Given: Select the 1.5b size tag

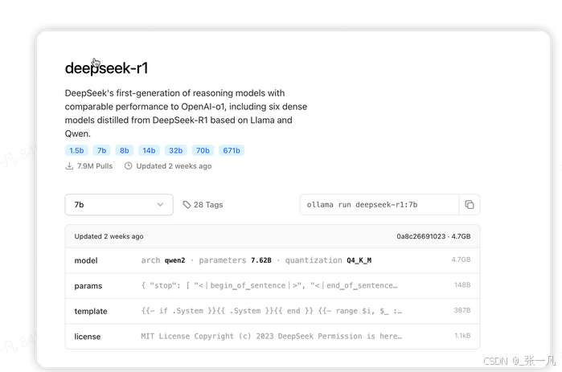Looking at the screenshot, I should click(x=76, y=150).
